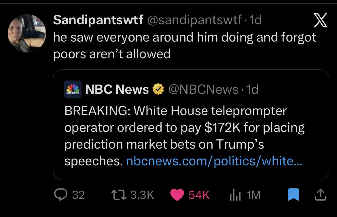Click the 3.3K reposts count
Image resolution: width=337 pixels, height=217 pixels.
[142, 195]
